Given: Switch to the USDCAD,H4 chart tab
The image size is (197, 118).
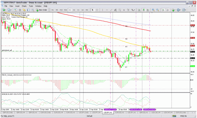Looking at the screenshot, I should click(x=155, y=113).
